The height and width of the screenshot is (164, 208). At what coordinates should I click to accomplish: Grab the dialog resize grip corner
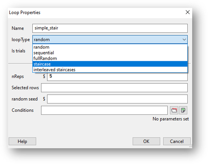[191, 146]
